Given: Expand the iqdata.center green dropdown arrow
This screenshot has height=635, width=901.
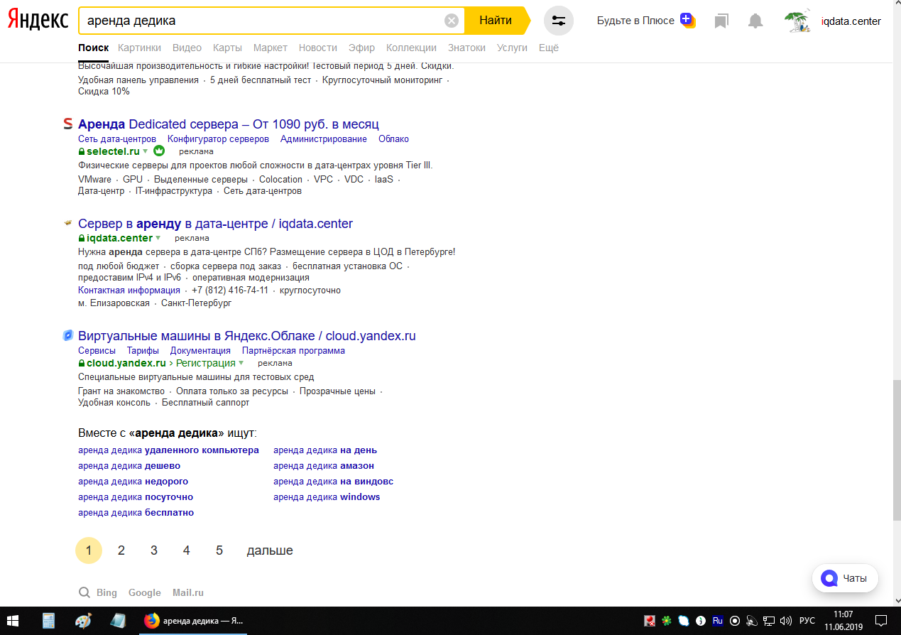Looking at the screenshot, I should 158,238.
